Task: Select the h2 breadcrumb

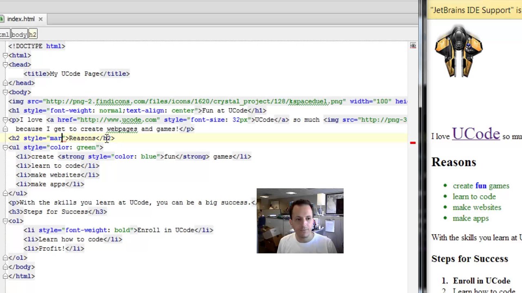Action: (33, 35)
